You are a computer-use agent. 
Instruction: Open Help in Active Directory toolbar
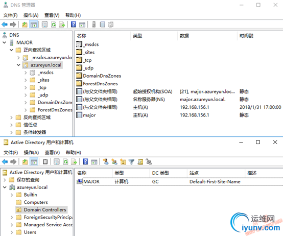coord(85,161)
